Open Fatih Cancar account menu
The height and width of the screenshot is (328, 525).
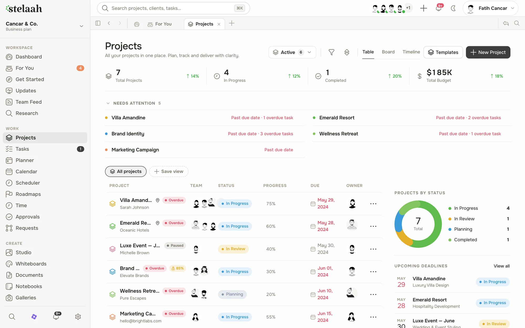coord(490,8)
